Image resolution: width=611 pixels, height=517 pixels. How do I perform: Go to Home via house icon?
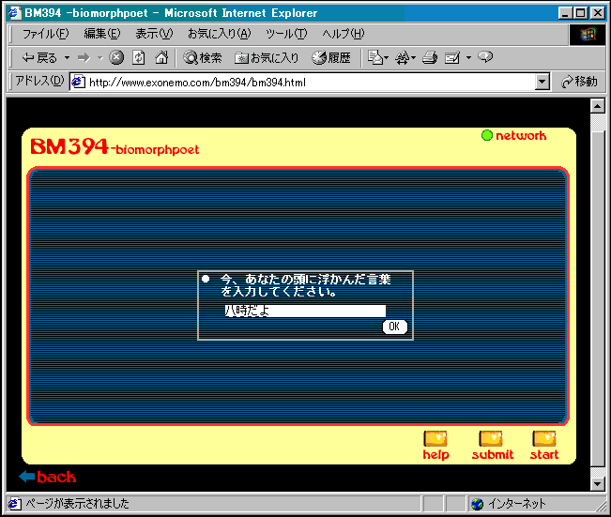coord(160,58)
